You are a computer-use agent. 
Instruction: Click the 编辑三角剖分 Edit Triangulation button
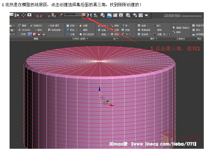click(181, 28)
